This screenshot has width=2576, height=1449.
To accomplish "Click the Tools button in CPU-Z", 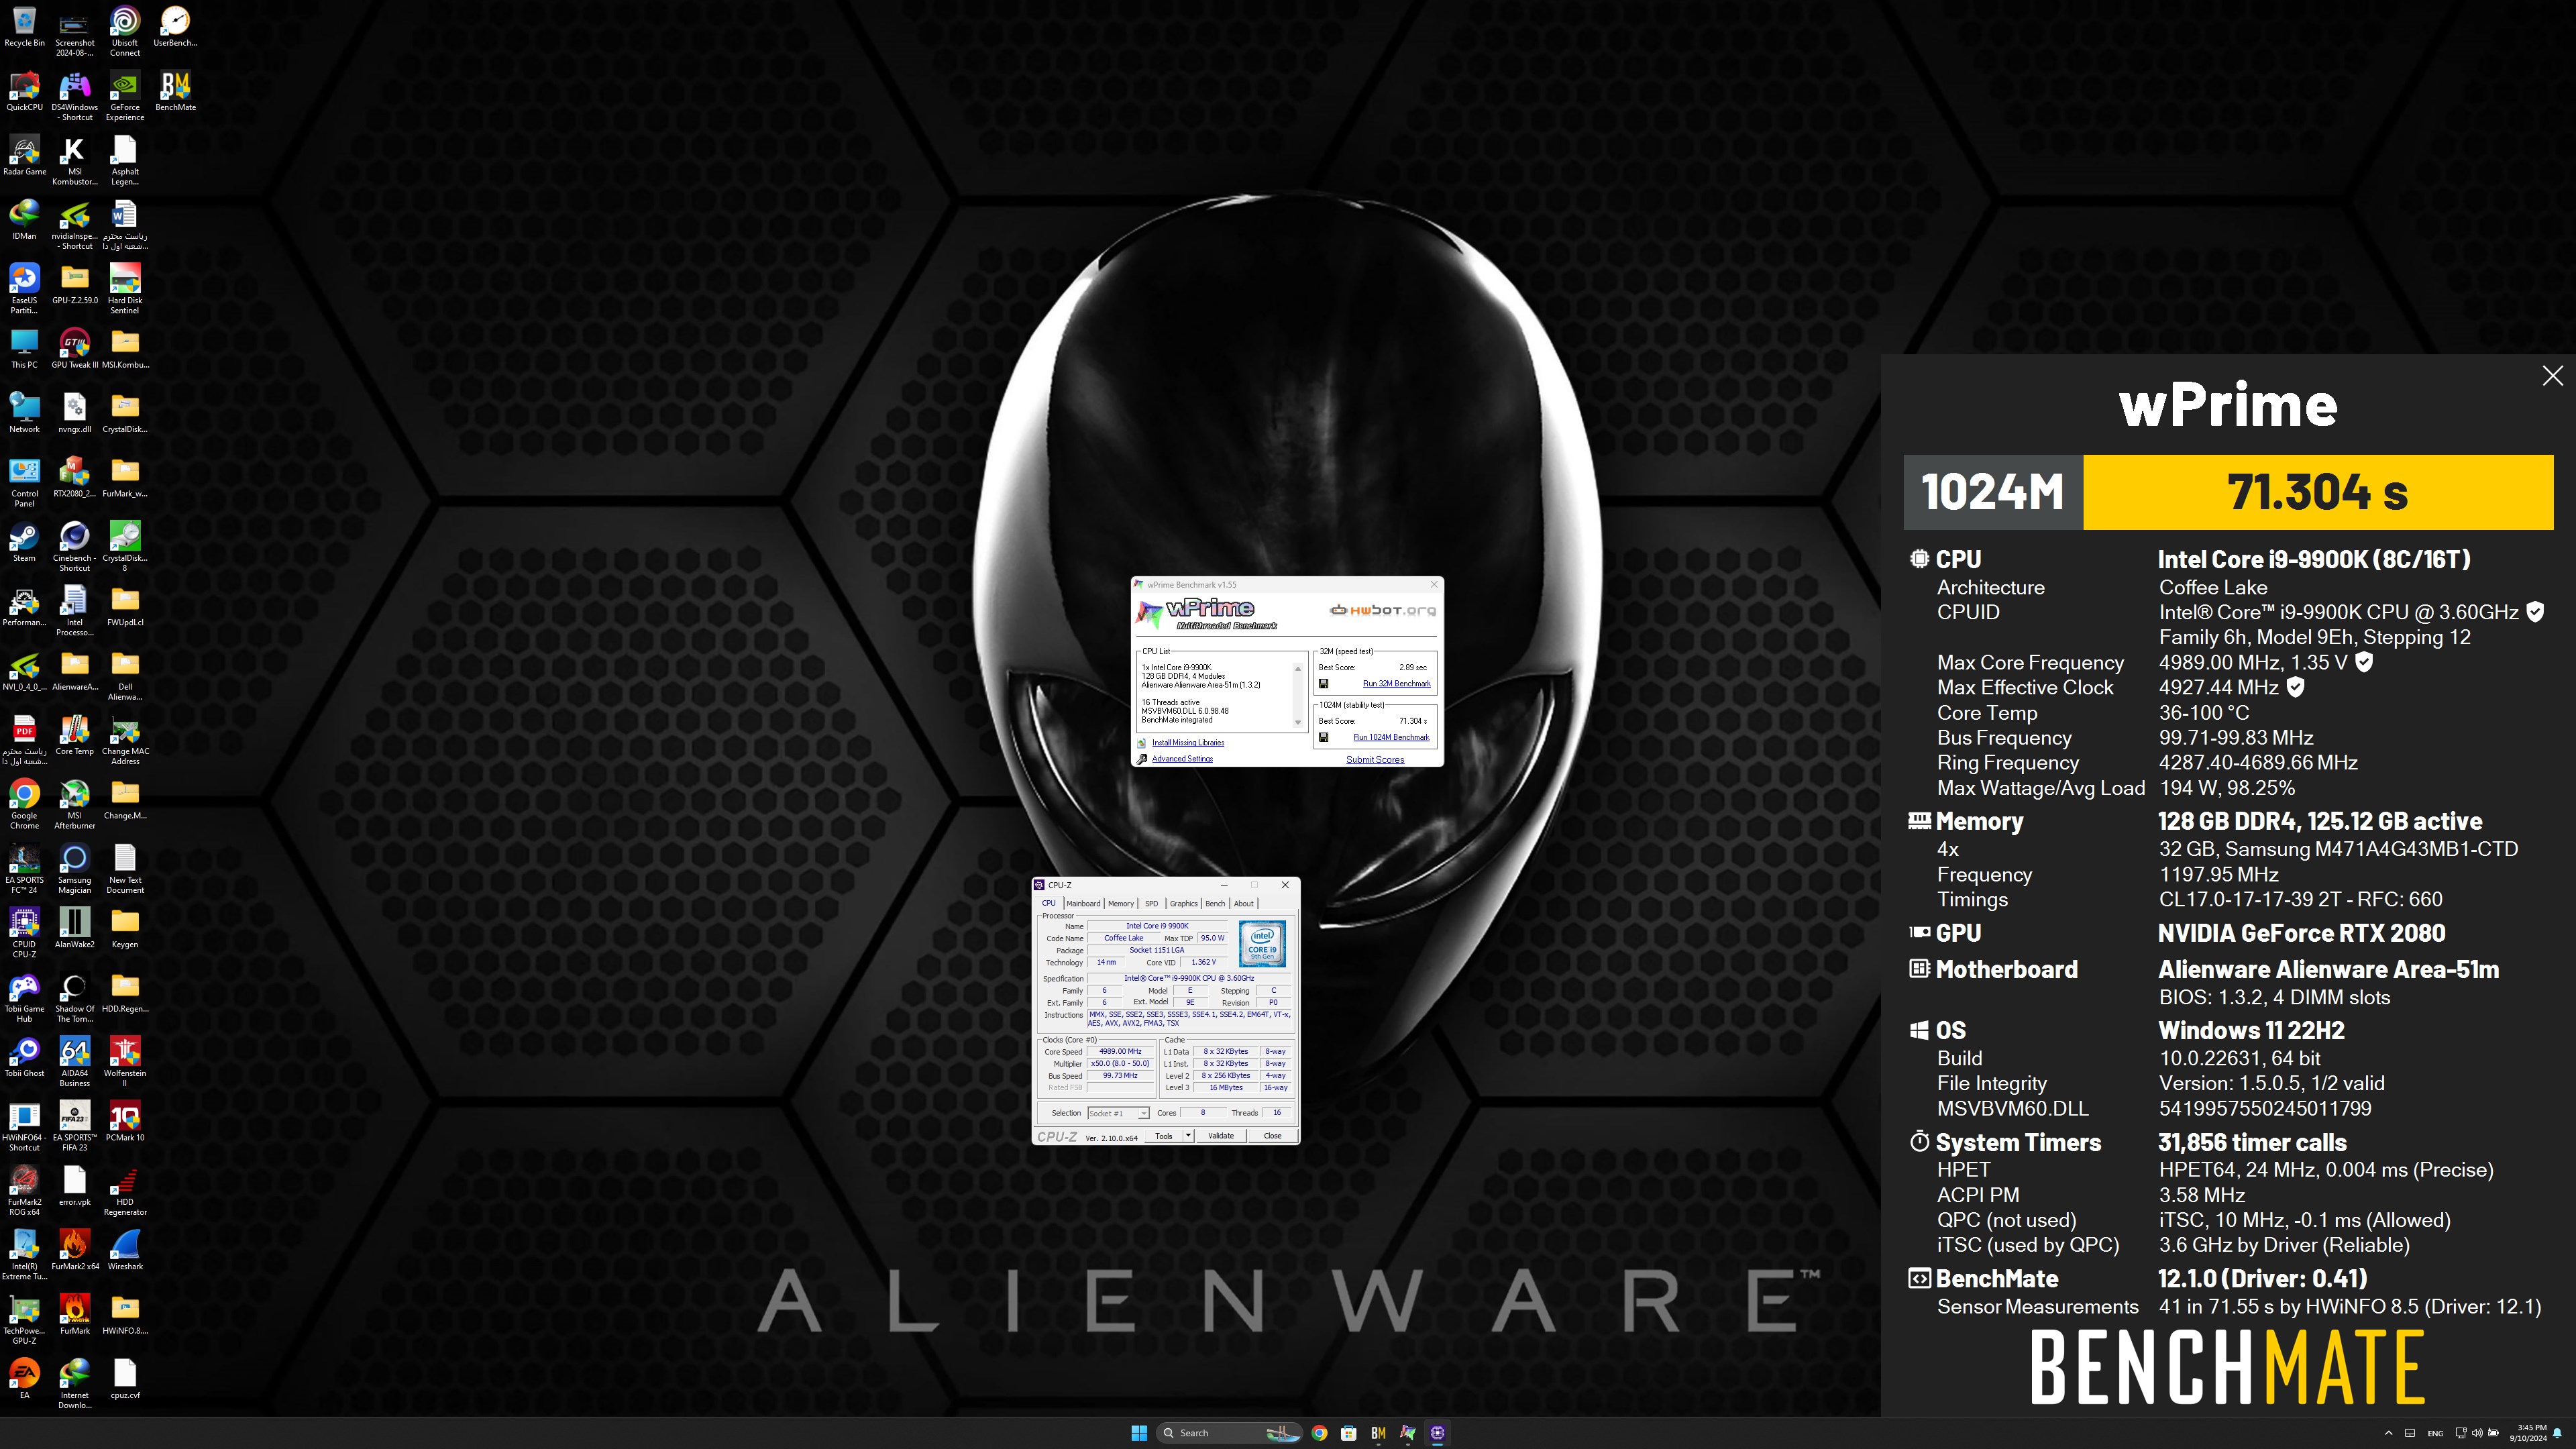I will coord(1164,1136).
